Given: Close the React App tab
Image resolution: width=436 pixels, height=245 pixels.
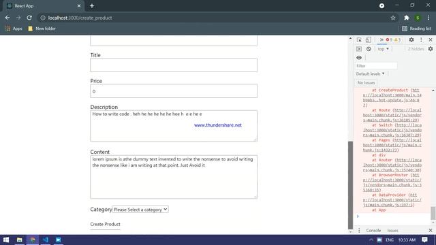Looking at the screenshot, I should pyautogui.click(x=79, y=6).
